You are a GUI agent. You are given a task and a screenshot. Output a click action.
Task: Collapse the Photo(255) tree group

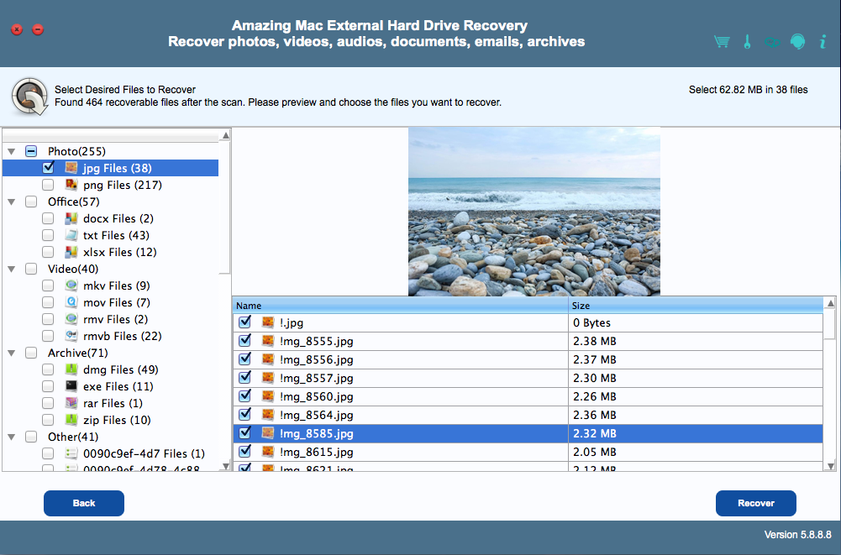(11, 151)
